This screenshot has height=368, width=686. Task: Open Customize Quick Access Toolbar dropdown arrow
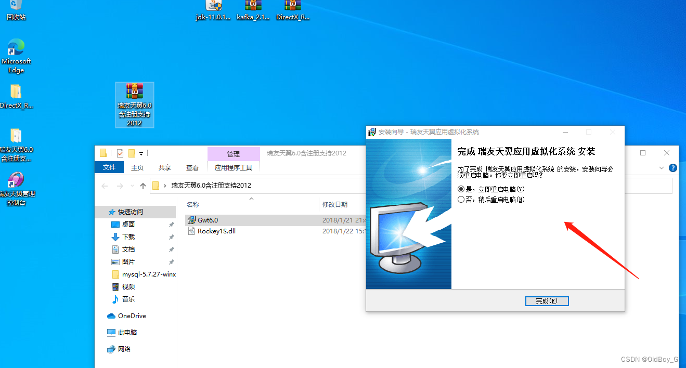pyautogui.click(x=141, y=153)
